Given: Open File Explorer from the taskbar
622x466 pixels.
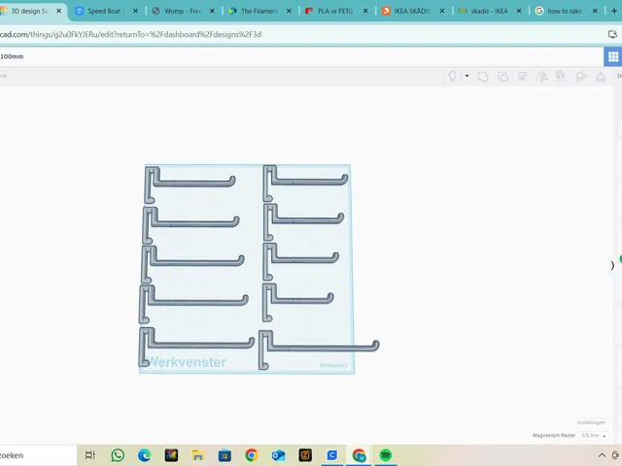Looking at the screenshot, I should 198,455.
